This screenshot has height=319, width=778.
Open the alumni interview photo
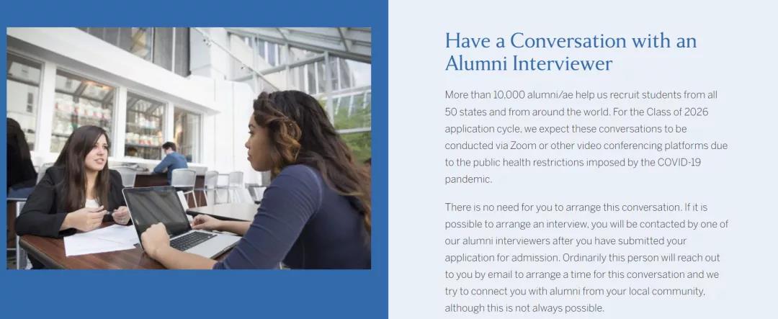coord(189,148)
